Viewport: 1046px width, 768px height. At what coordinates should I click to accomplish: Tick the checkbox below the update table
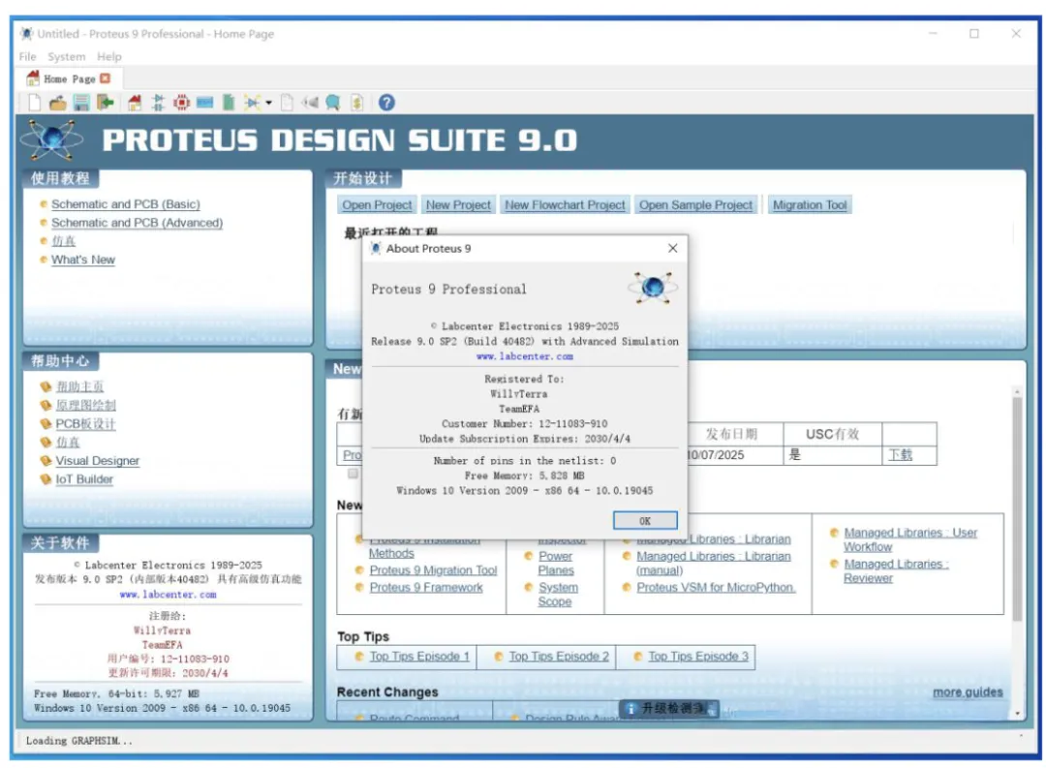click(353, 474)
